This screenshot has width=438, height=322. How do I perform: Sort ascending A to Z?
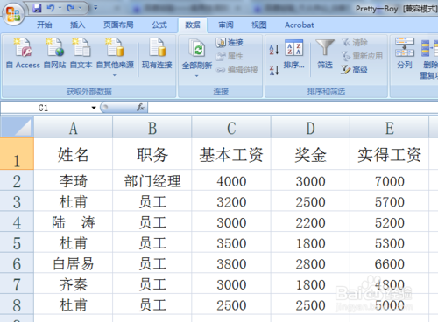point(274,50)
